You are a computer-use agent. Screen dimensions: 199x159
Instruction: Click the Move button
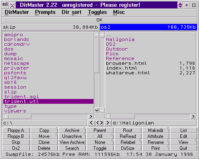tap(44, 136)
